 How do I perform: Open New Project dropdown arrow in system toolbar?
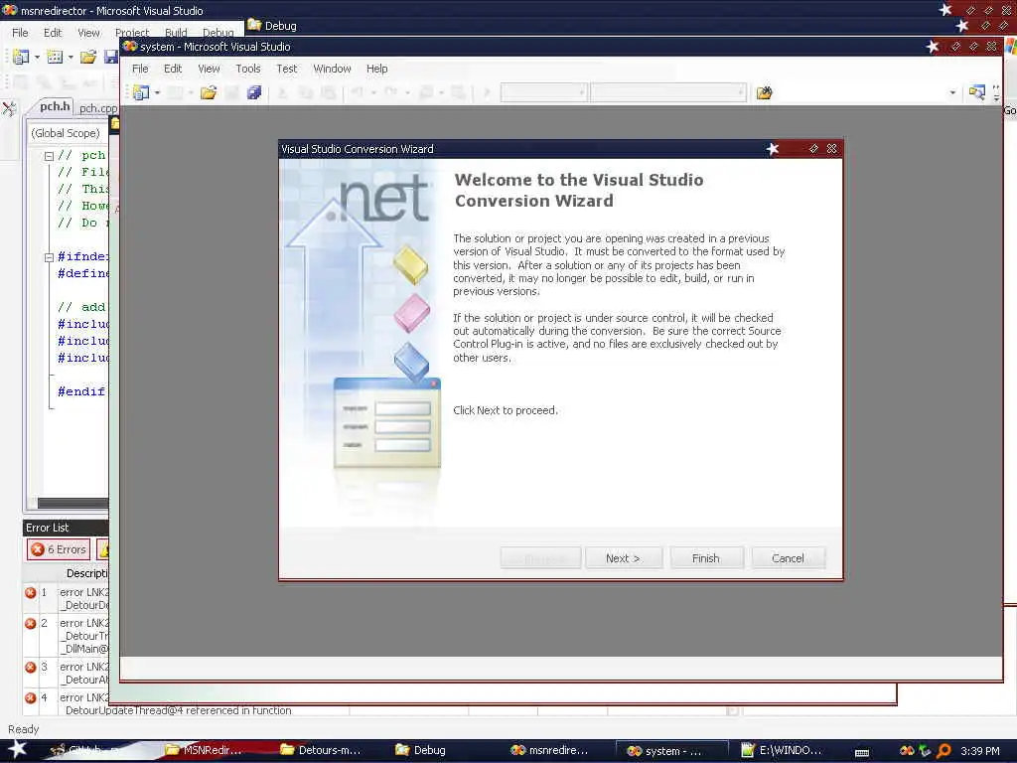(157, 92)
